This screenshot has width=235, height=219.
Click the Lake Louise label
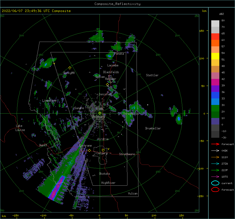pos(20,128)
